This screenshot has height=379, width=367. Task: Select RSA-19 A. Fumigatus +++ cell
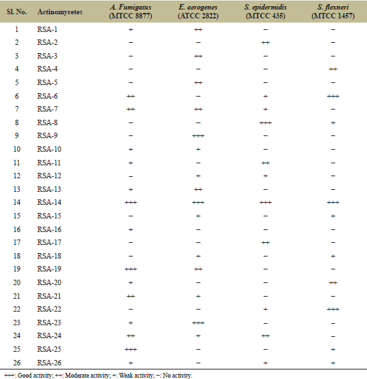click(x=130, y=269)
